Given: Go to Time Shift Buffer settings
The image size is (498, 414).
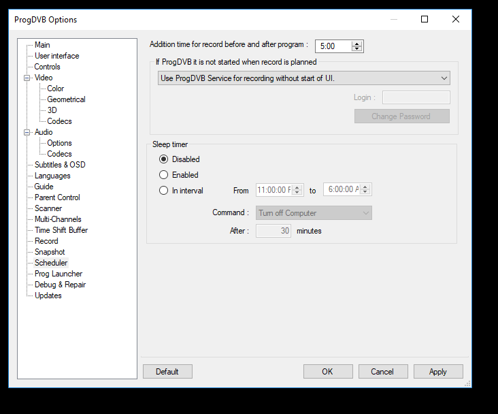Looking at the screenshot, I should [x=61, y=230].
